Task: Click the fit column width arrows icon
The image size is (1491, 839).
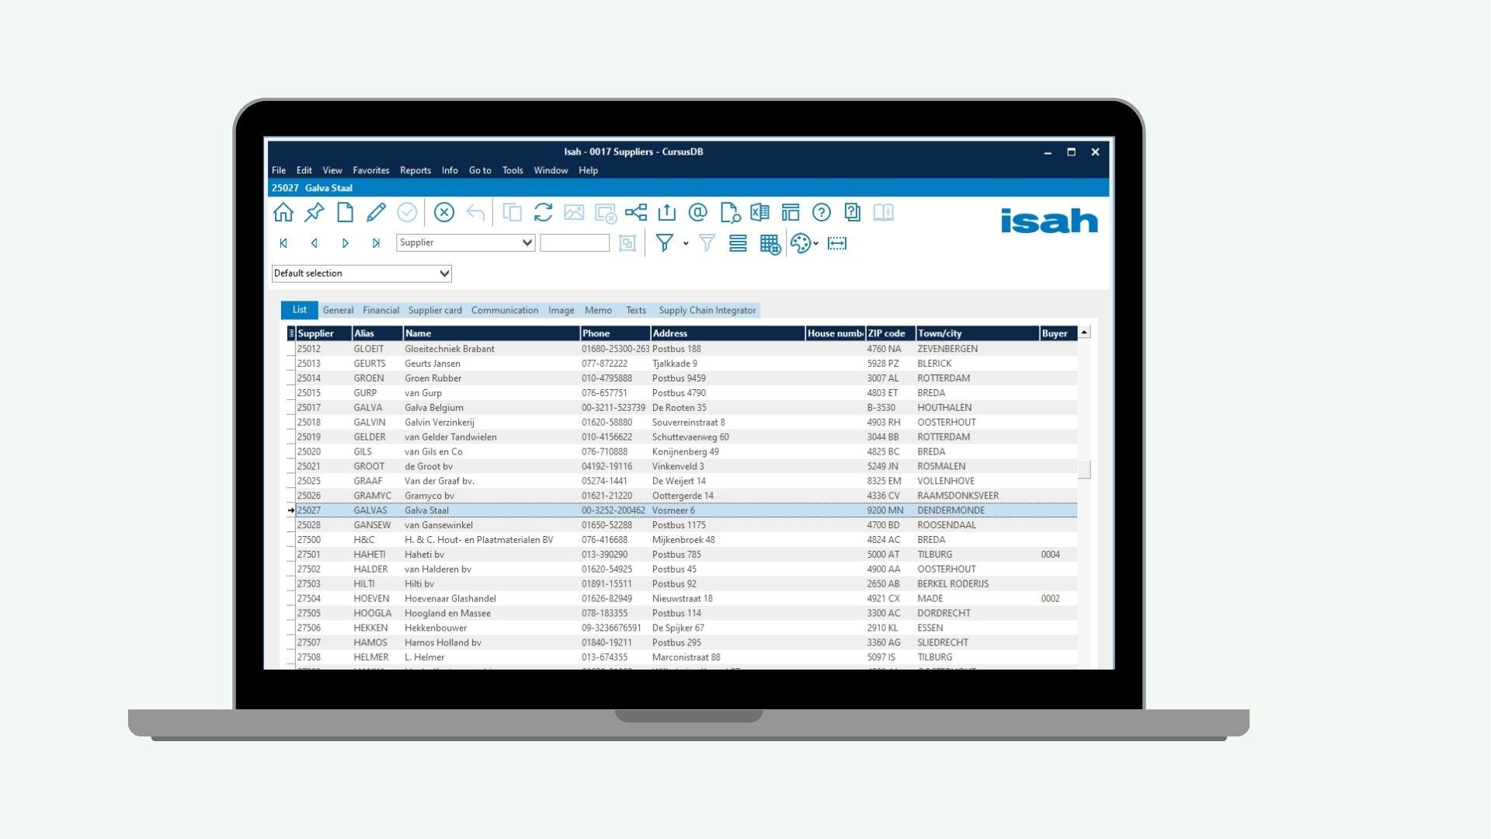Action: click(x=837, y=243)
